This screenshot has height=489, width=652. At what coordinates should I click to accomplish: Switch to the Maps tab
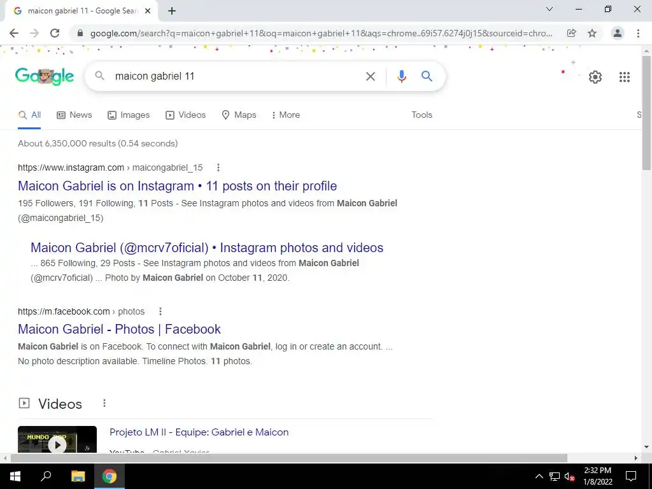click(239, 115)
